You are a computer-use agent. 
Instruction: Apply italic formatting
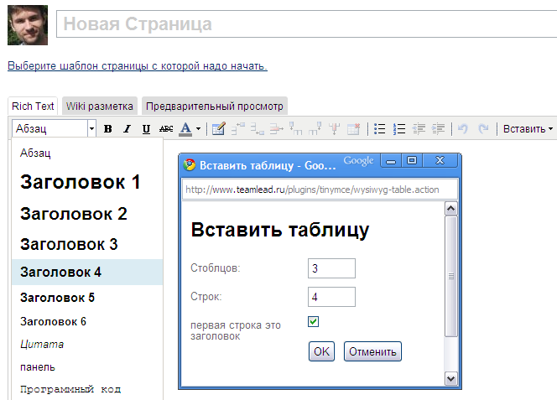pos(127,129)
